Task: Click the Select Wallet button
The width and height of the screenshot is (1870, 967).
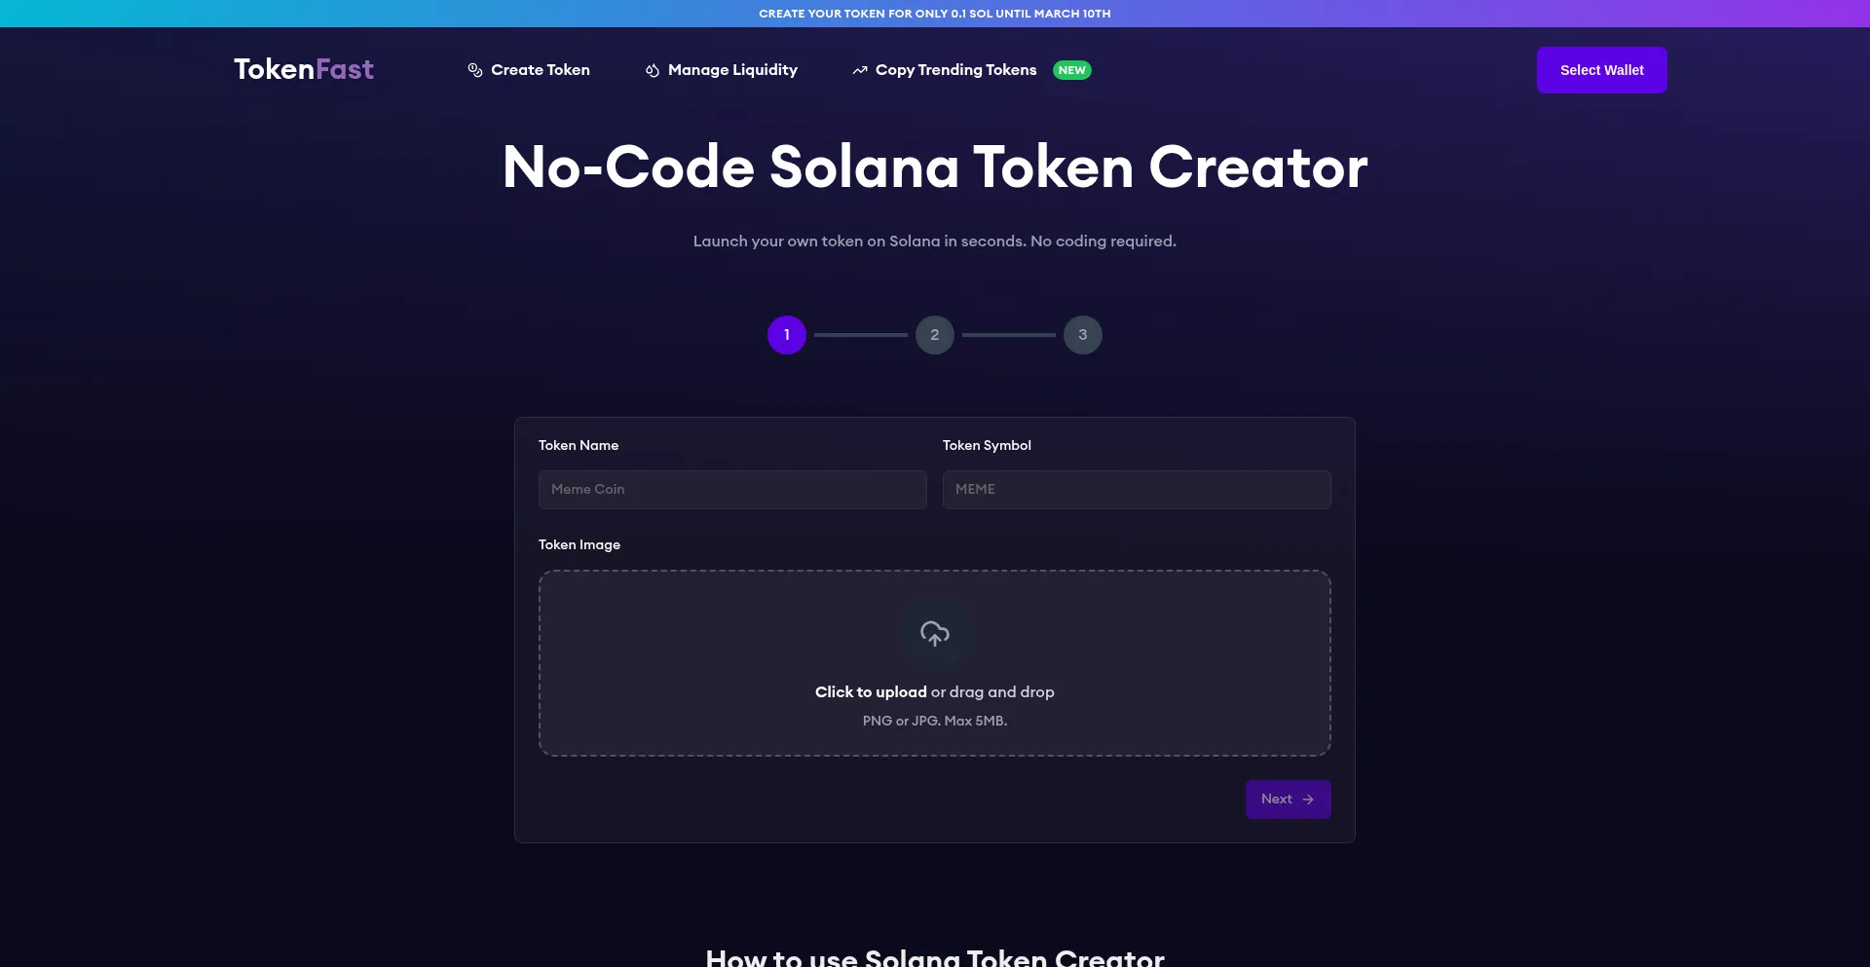Action: (x=1601, y=69)
